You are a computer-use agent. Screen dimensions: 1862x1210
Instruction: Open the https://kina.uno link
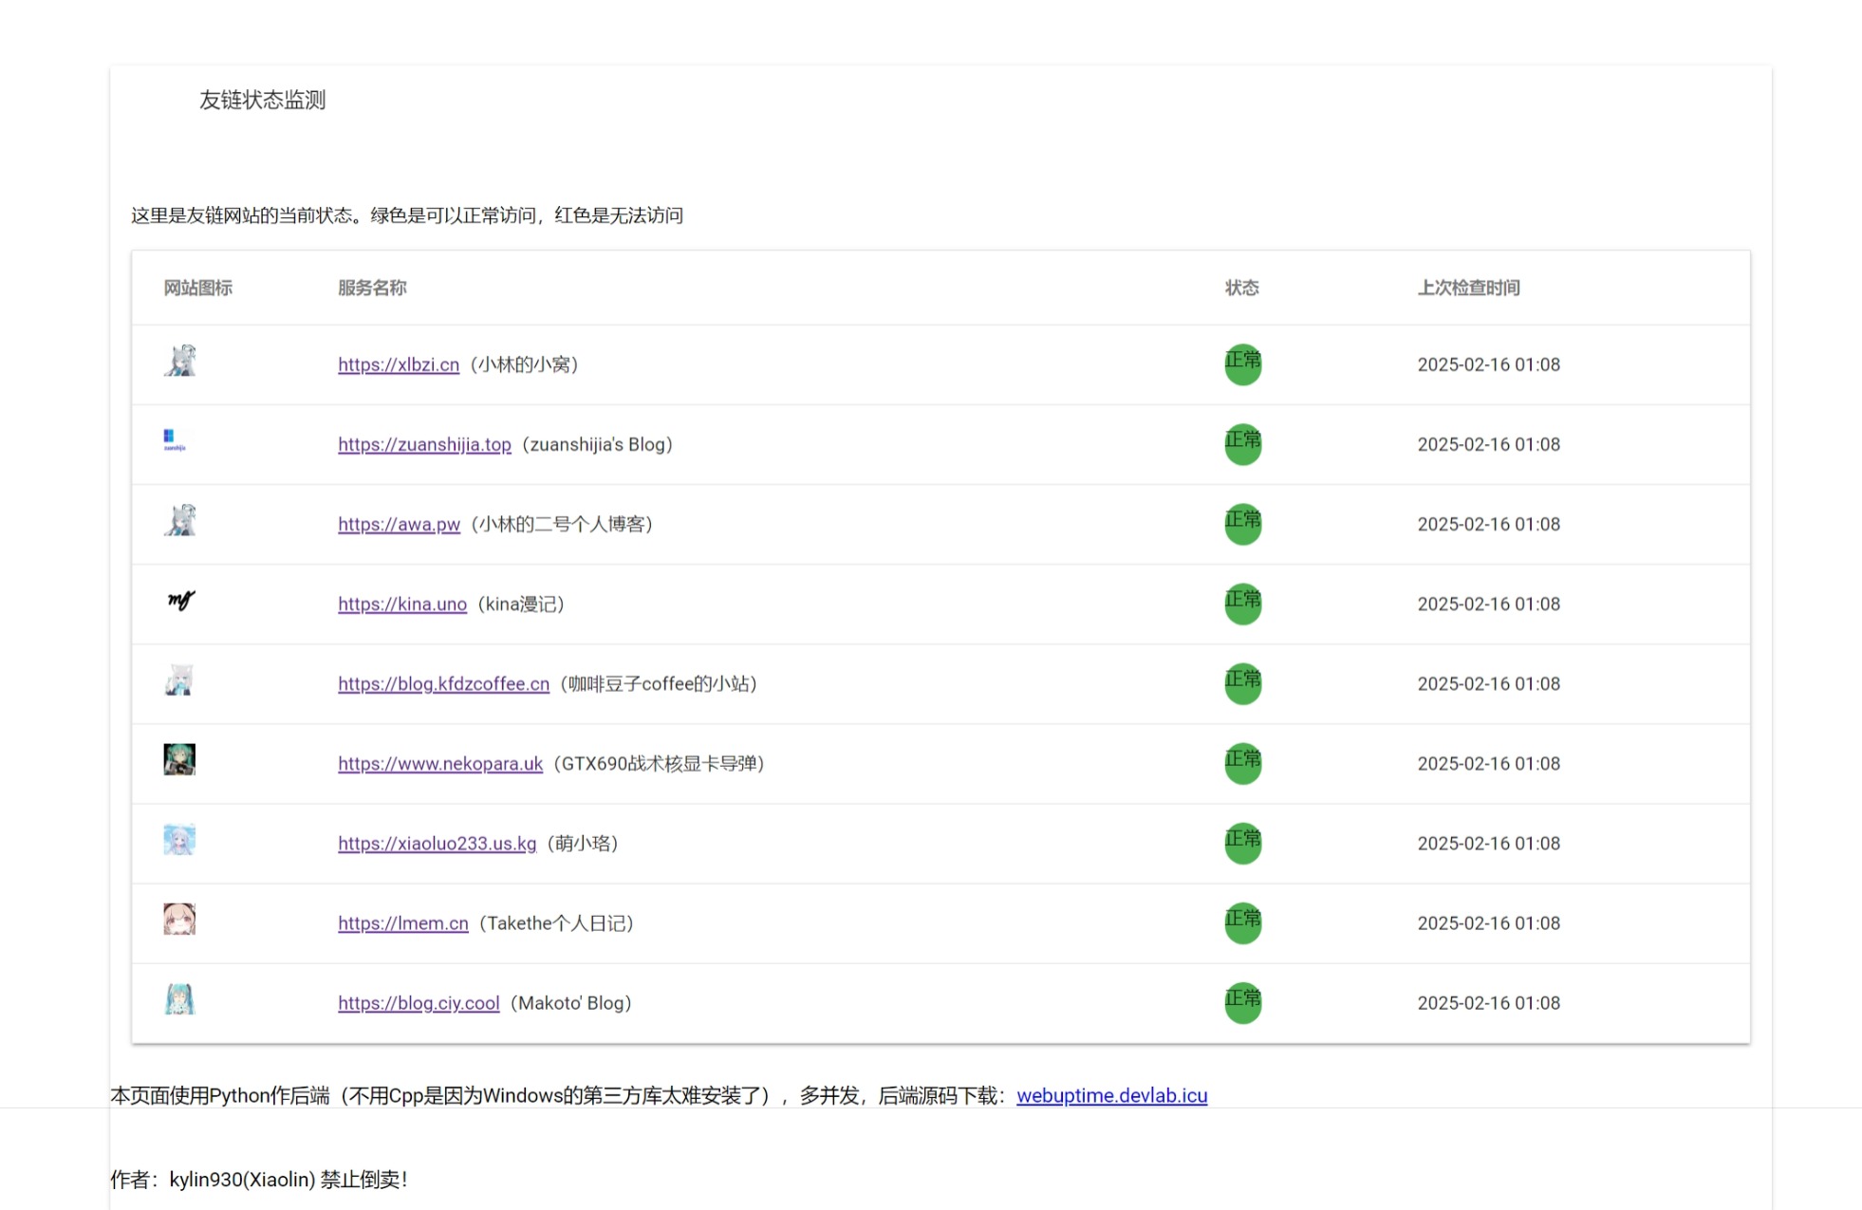402,604
